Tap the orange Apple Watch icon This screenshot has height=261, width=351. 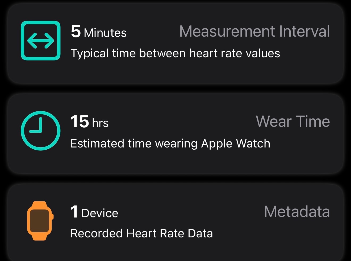pyautogui.click(x=40, y=221)
